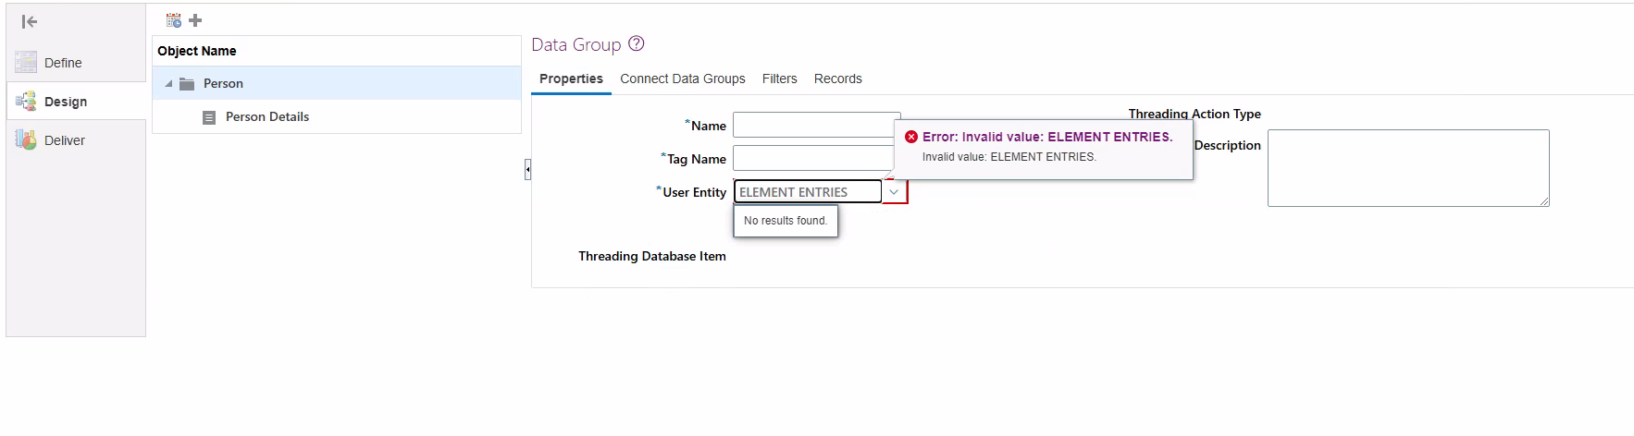Add a new object with plus icon
Viewport: 1634px width, 436px height.
tap(195, 20)
